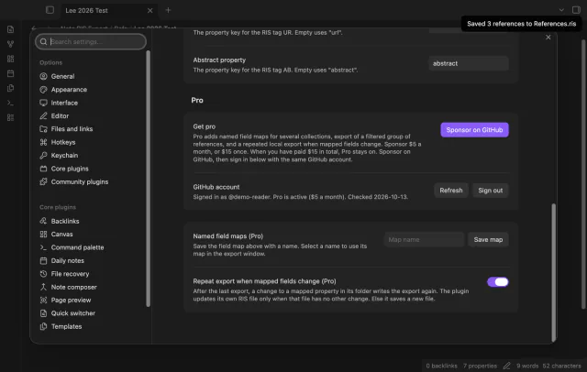Close the settings dialog
The width and height of the screenshot is (587, 372).
548,37
